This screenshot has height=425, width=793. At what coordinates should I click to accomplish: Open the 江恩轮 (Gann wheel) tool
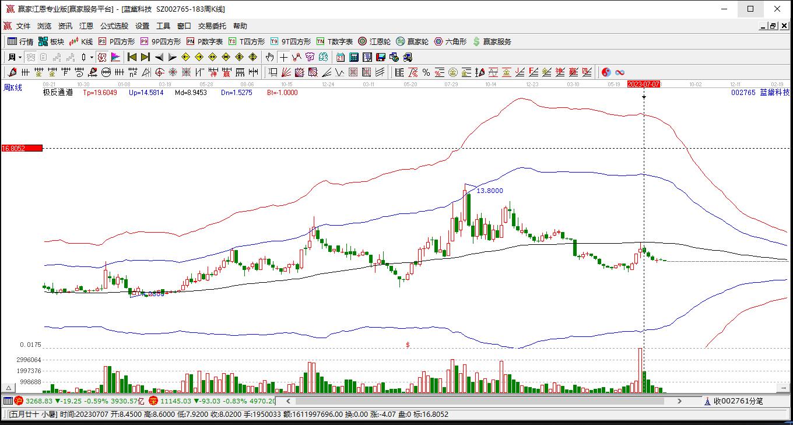pyautogui.click(x=374, y=41)
